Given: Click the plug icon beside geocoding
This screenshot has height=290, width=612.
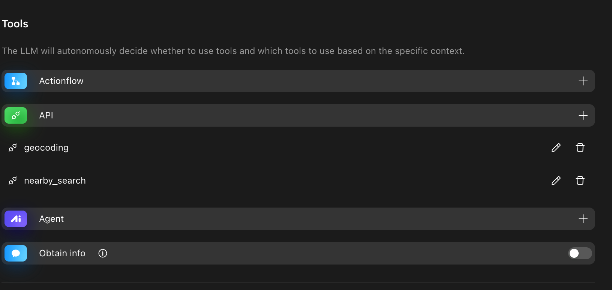Looking at the screenshot, I should [13, 148].
